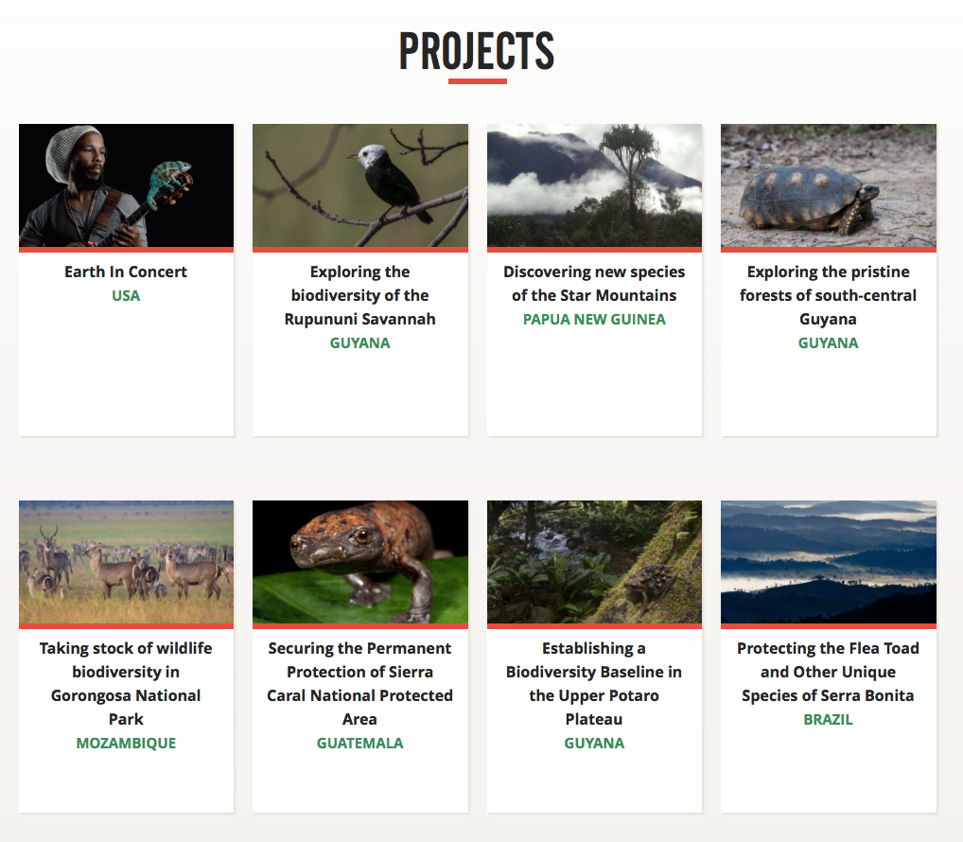963x842 pixels.
Task: Open the Upper Potaro forest toad image
Action: click(594, 562)
